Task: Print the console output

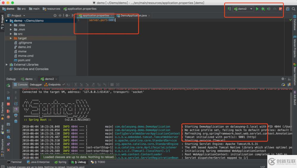Action: tap(16, 115)
